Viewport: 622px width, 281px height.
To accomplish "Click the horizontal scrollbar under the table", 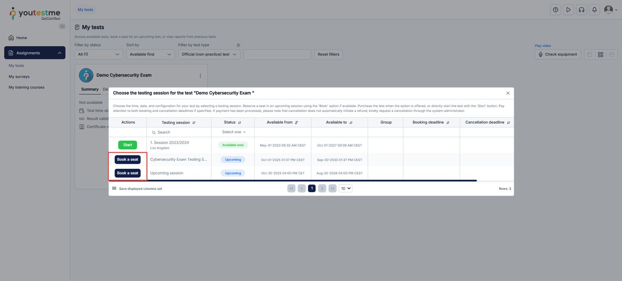I will click(x=292, y=180).
